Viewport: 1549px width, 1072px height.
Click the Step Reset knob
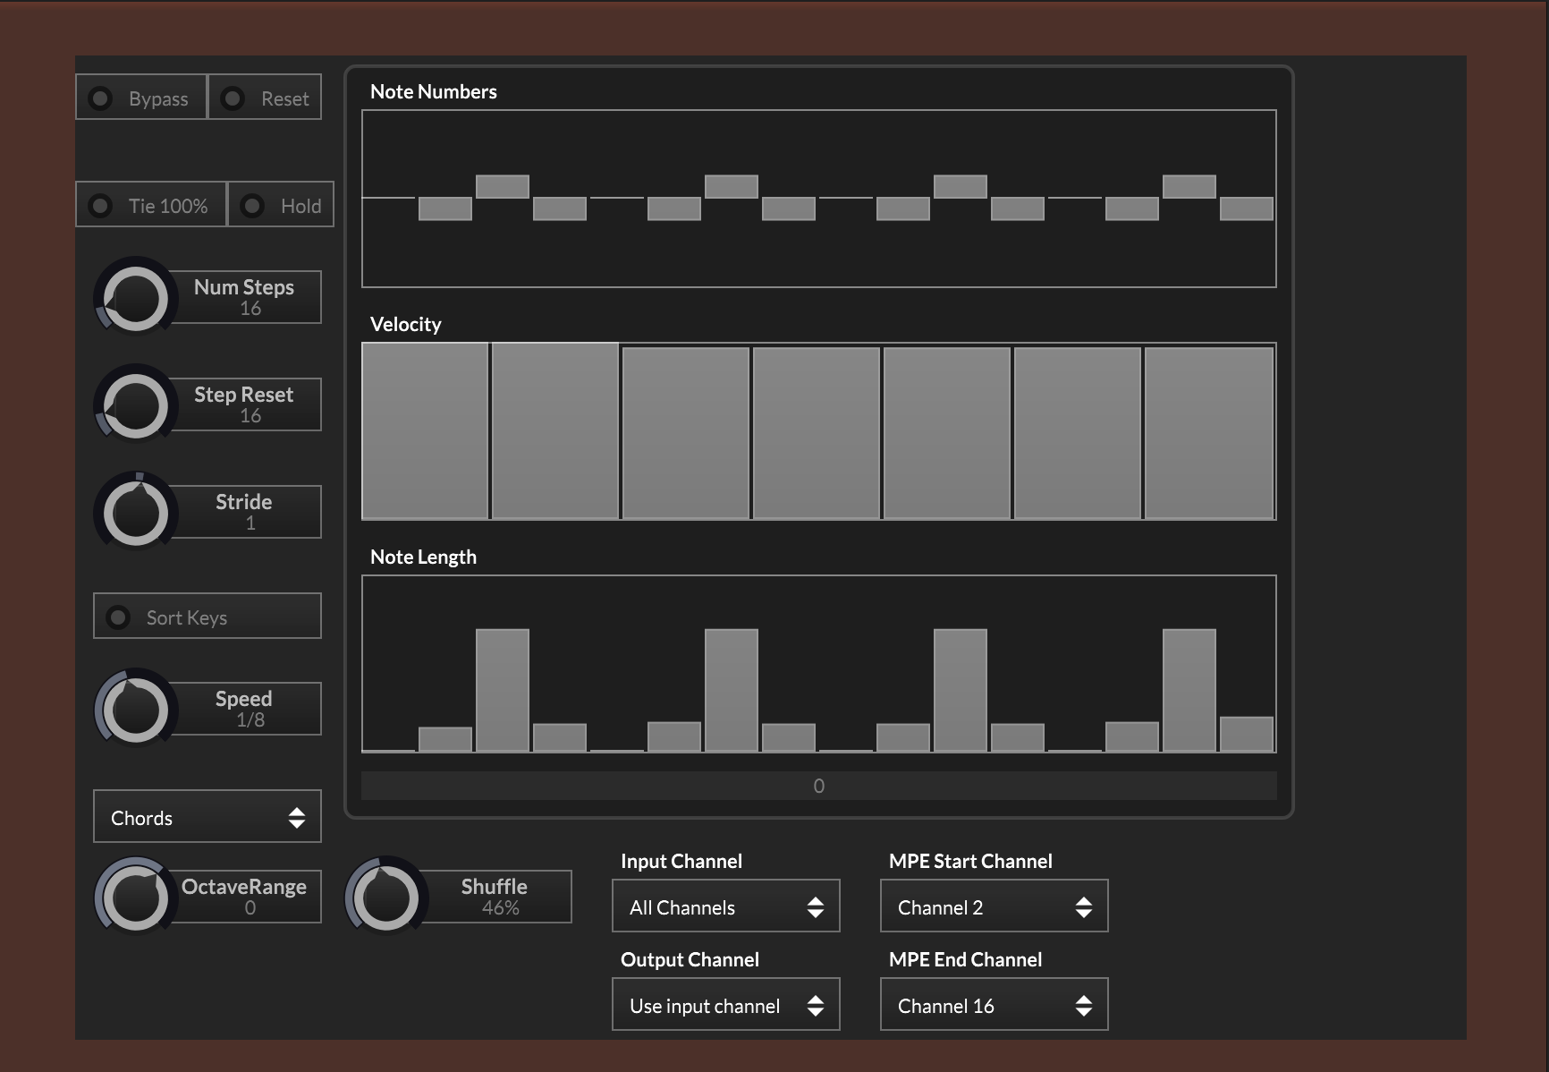point(136,405)
